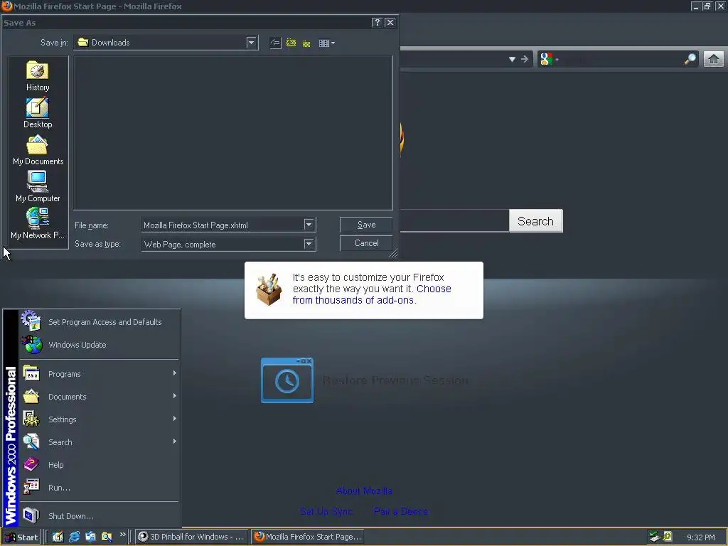Open the Set Up Sync link
Viewport: 728px width, 546px height.
(x=326, y=511)
